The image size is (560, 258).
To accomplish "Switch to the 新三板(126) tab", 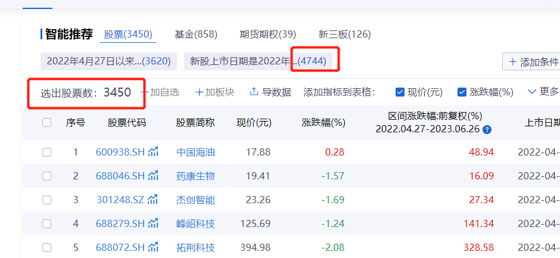I will (x=345, y=35).
